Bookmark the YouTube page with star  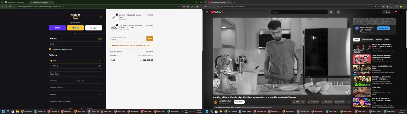(x=379, y=6)
